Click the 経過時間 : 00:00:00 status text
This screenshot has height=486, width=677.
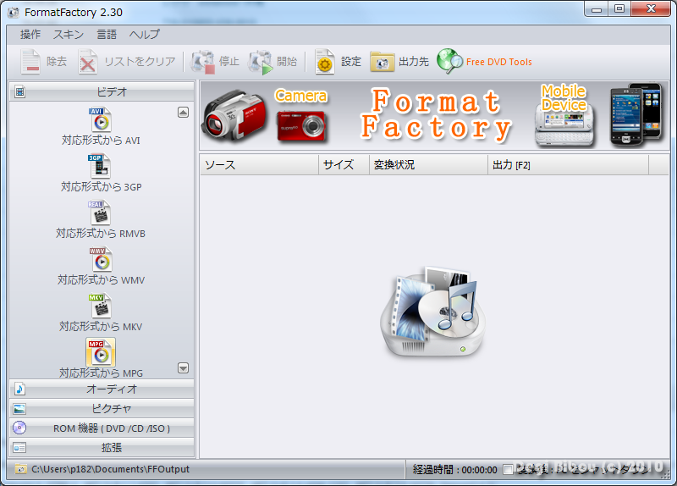[454, 470]
